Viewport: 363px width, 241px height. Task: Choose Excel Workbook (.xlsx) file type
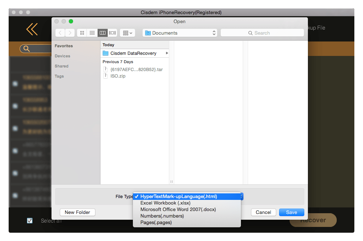(187, 203)
